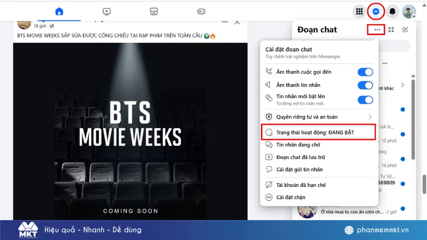Open Tin nhắn đang chờ
This screenshot has width=427, height=240.
319,145
